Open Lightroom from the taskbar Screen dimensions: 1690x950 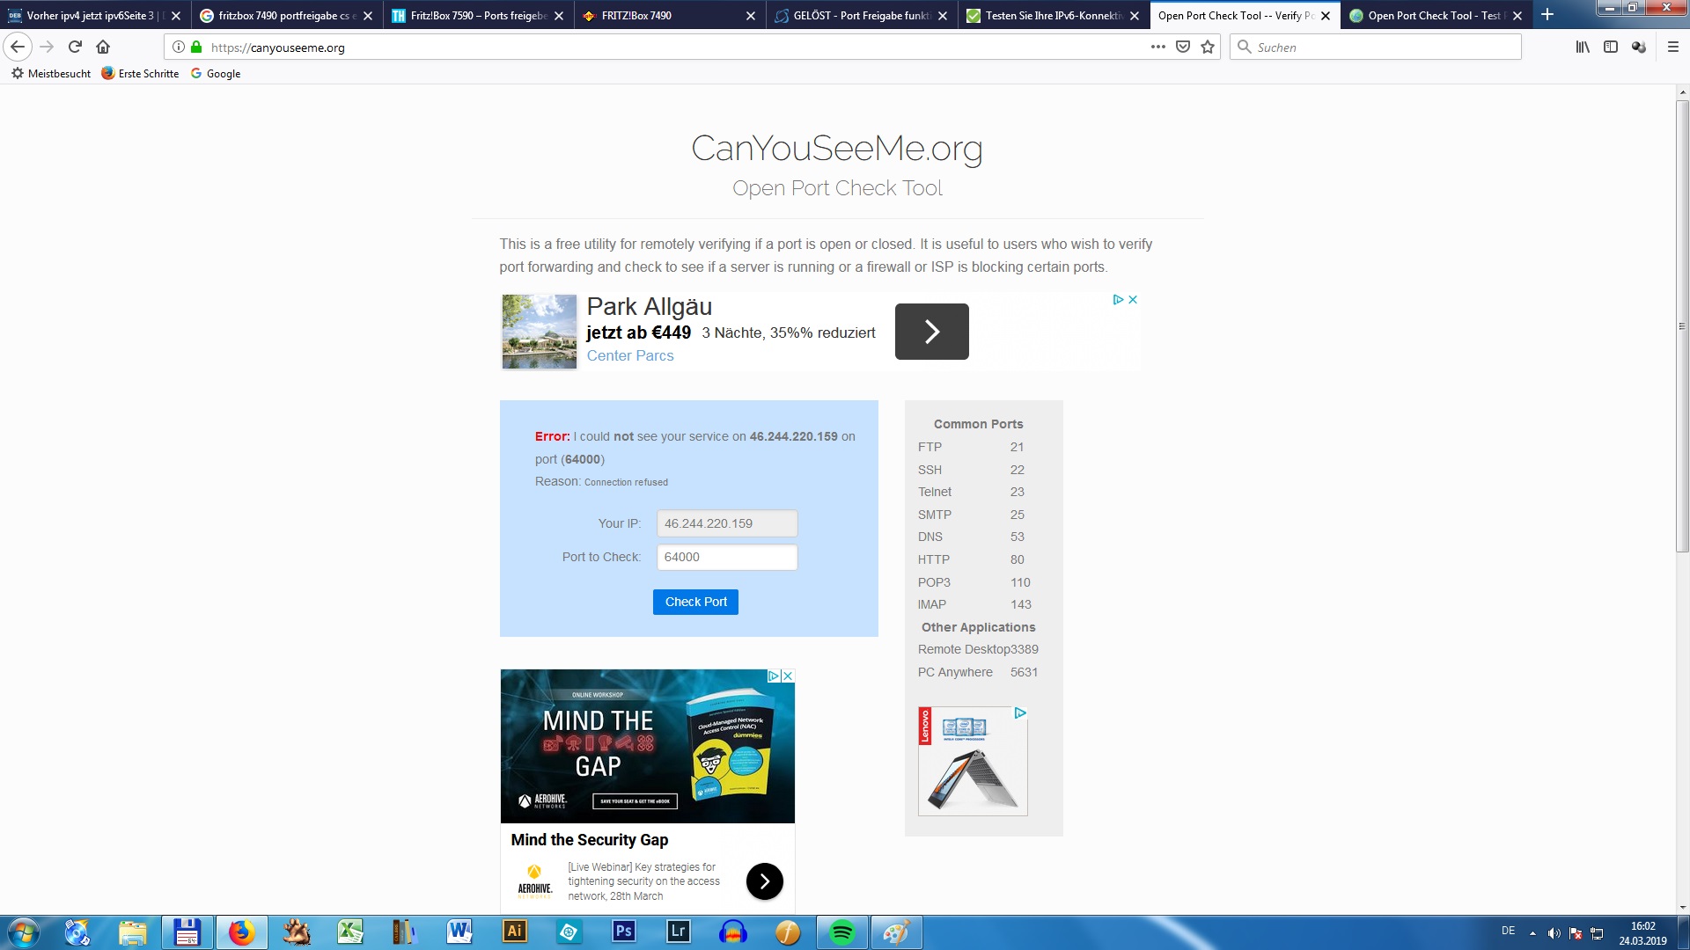coord(678,932)
